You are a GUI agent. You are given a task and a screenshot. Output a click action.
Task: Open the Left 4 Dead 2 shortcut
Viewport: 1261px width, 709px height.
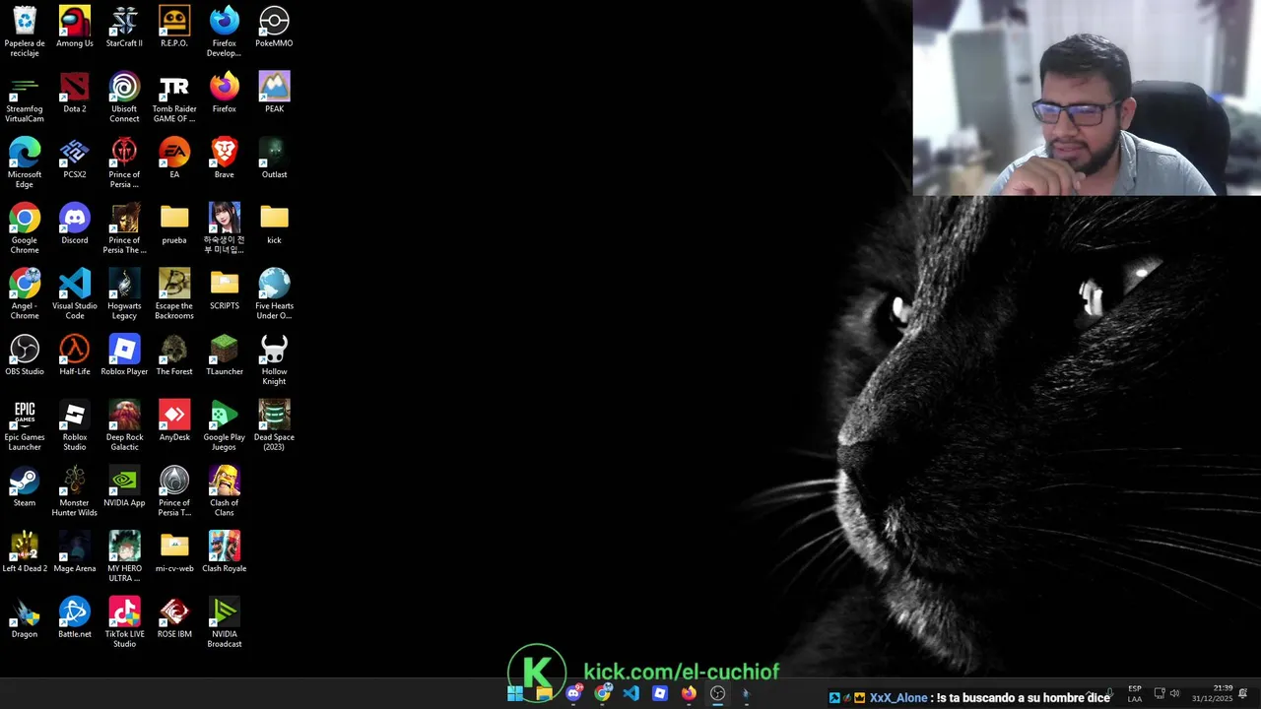click(x=25, y=551)
